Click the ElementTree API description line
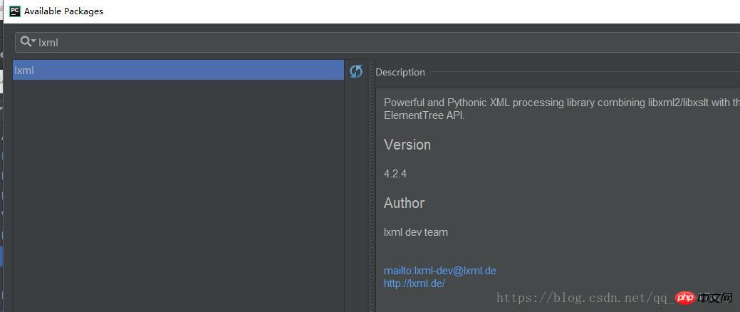Screen dimensions: 740x312 [424, 115]
